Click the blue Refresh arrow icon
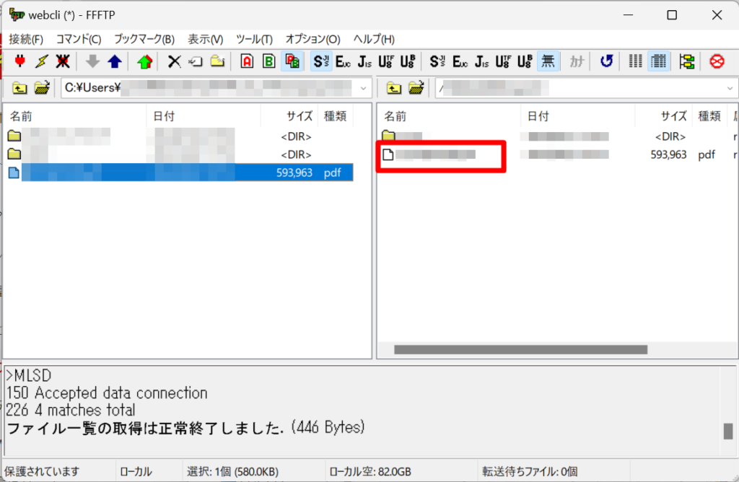 coord(606,61)
